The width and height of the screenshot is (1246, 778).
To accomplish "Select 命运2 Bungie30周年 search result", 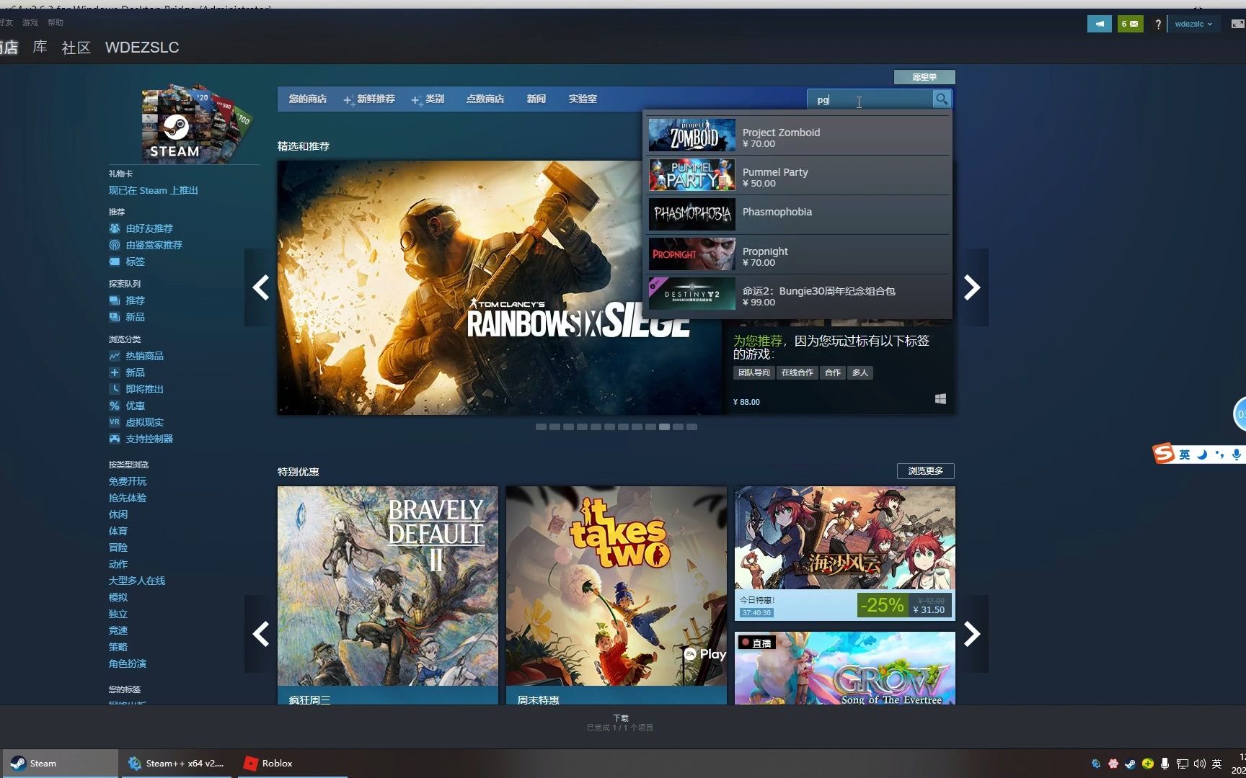I will point(798,294).
